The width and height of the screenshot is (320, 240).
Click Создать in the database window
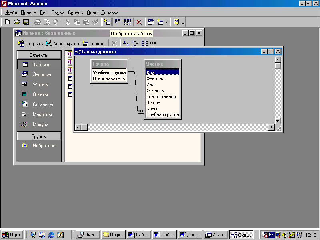(x=94, y=44)
